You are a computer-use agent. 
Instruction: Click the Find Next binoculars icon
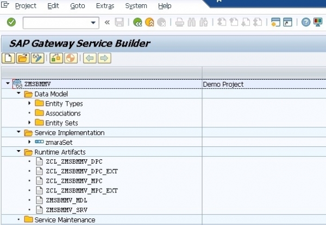coord(204,22)
